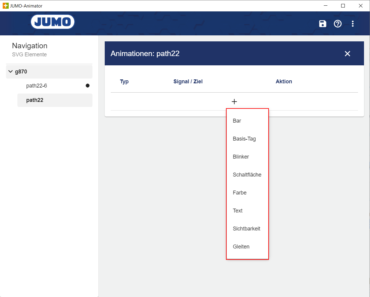Click the black dot beside path22-6
The width and height of the screenshot is (370, 297).
tap(88, 86)
